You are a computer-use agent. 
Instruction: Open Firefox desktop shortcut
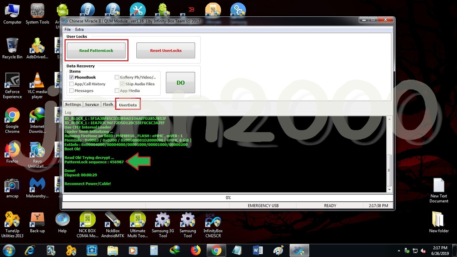pos(12,153)
